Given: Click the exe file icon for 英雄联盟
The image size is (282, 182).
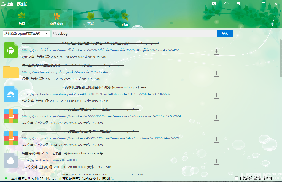Looking at the screenshot, I should pos(11,94).
